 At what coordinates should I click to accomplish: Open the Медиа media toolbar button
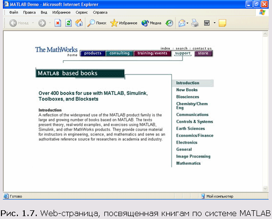click(x=151, y=23)
